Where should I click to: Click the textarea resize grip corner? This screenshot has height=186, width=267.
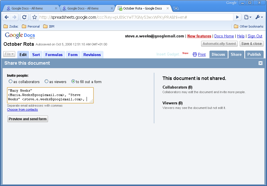[91, 101]
